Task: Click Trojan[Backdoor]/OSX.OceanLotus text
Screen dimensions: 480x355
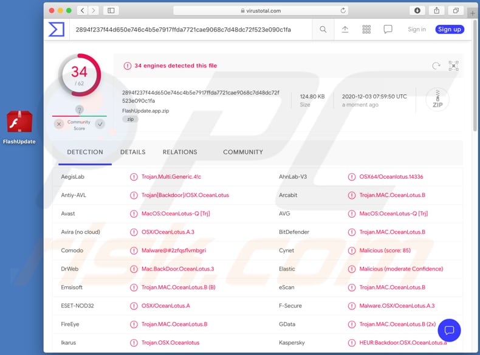Action: click(185, 195)
